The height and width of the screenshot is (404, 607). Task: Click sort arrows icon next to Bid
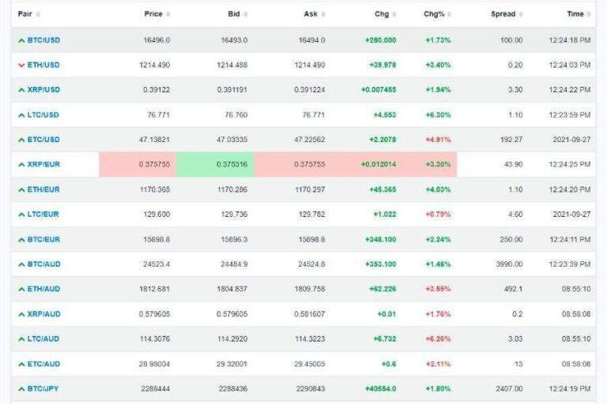point(246,14)
